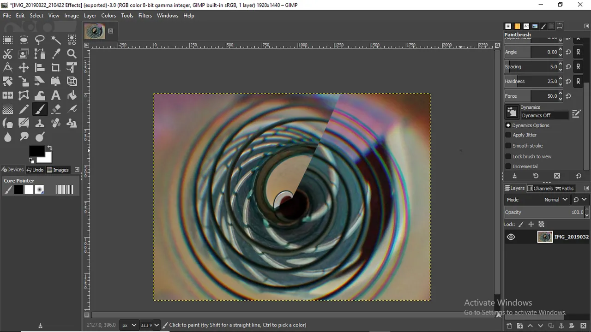Toggle link for Hardness to brush default
The image size is (591, 332).
[578, 81]
